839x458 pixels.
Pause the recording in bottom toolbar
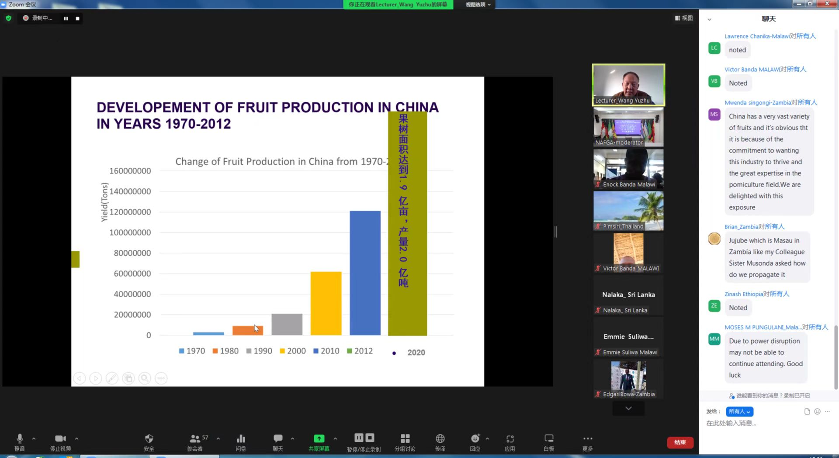359,438
